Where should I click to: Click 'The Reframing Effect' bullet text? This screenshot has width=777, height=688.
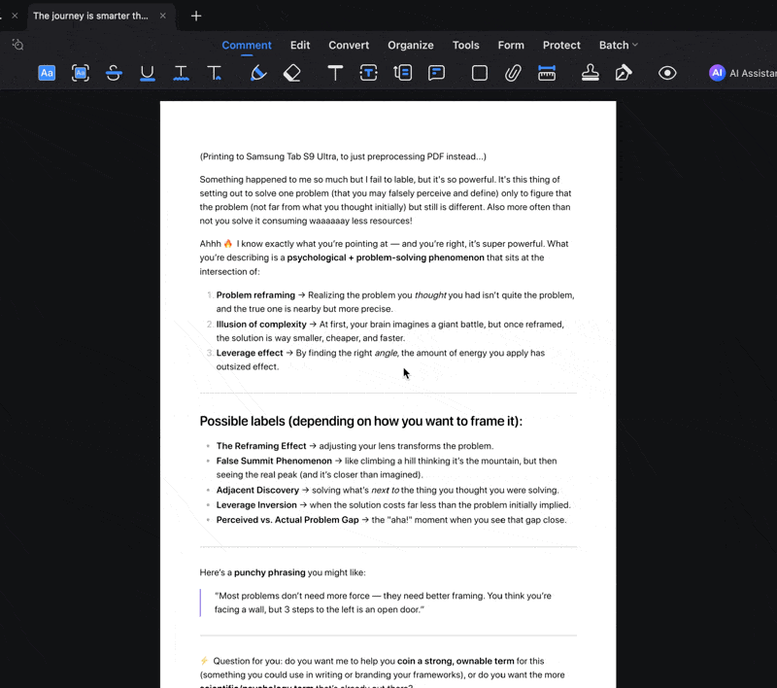[261, 446]
